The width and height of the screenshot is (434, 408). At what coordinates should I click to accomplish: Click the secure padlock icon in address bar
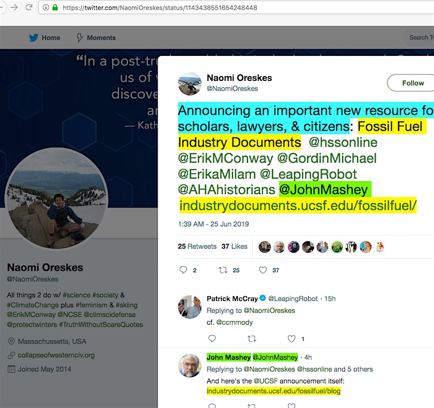(x=54, y=8)
